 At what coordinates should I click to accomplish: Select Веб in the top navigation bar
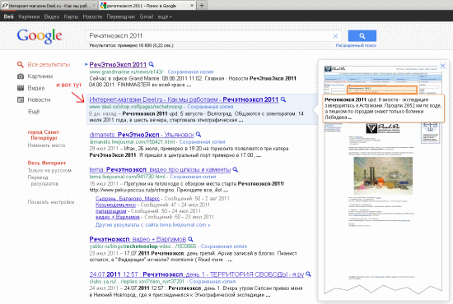9,16
